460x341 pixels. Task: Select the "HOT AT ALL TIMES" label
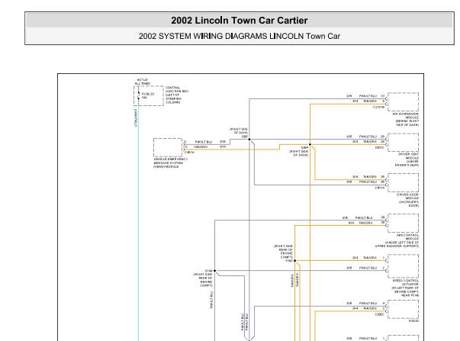pos(143,82)
